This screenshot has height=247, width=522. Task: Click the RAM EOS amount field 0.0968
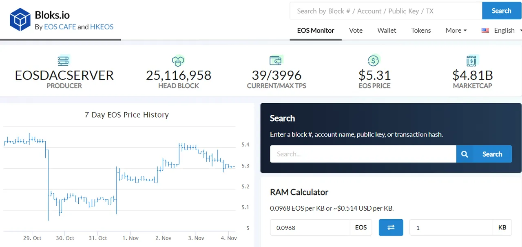310,227
